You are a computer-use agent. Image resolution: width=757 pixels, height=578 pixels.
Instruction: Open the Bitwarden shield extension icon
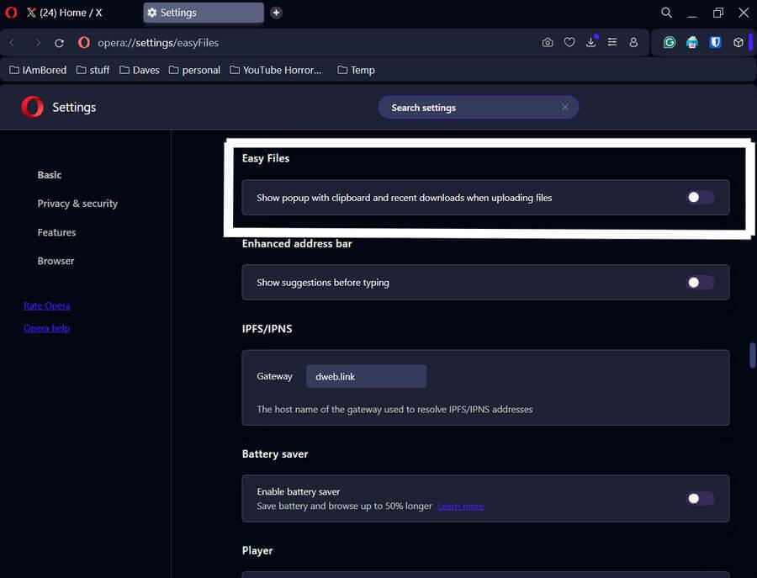click(x=716, y=43)
